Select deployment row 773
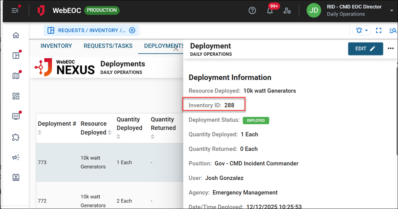Viewport: 398px width, 209px height. pyautogui.click(x=107, y=162)
